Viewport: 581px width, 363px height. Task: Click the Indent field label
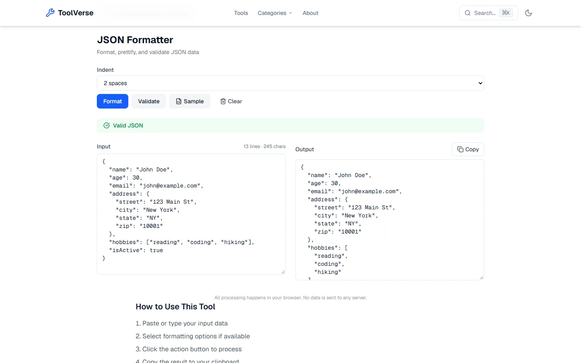105,70
